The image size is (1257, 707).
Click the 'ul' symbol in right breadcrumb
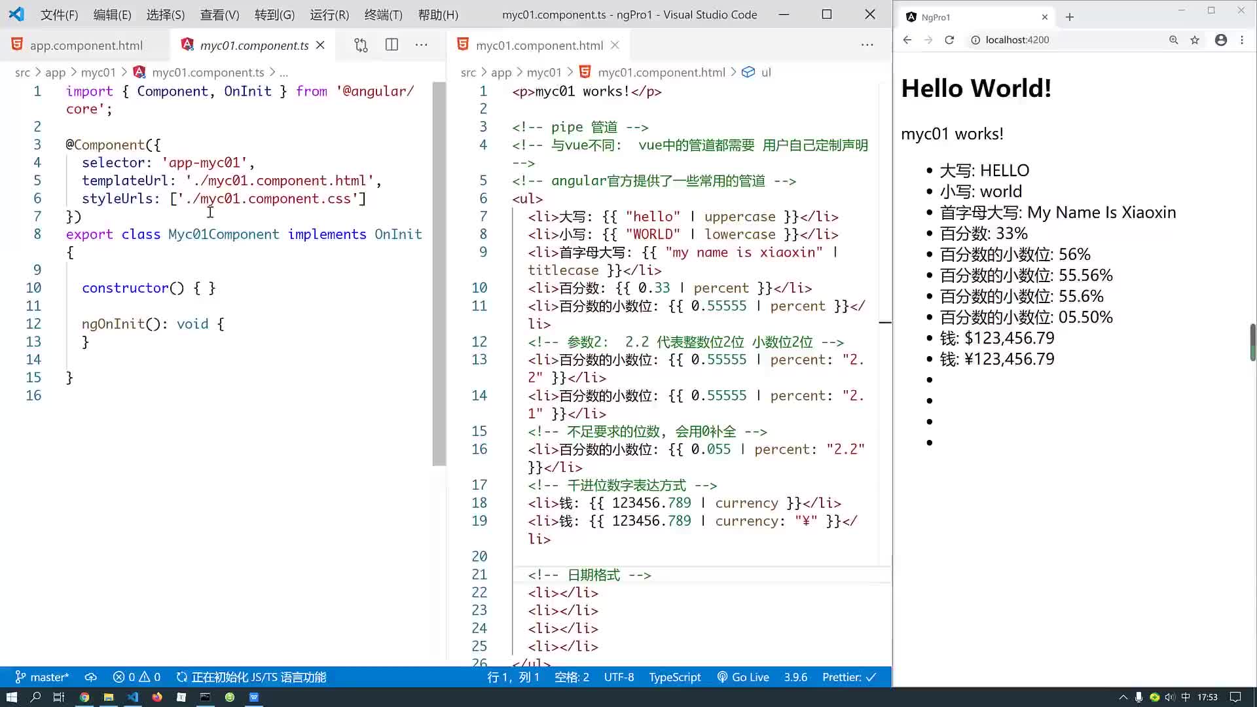[766, 72]
